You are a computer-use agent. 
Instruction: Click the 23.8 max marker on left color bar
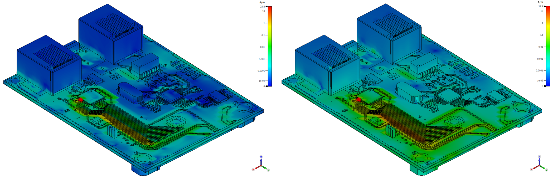(x=263, y=7)
